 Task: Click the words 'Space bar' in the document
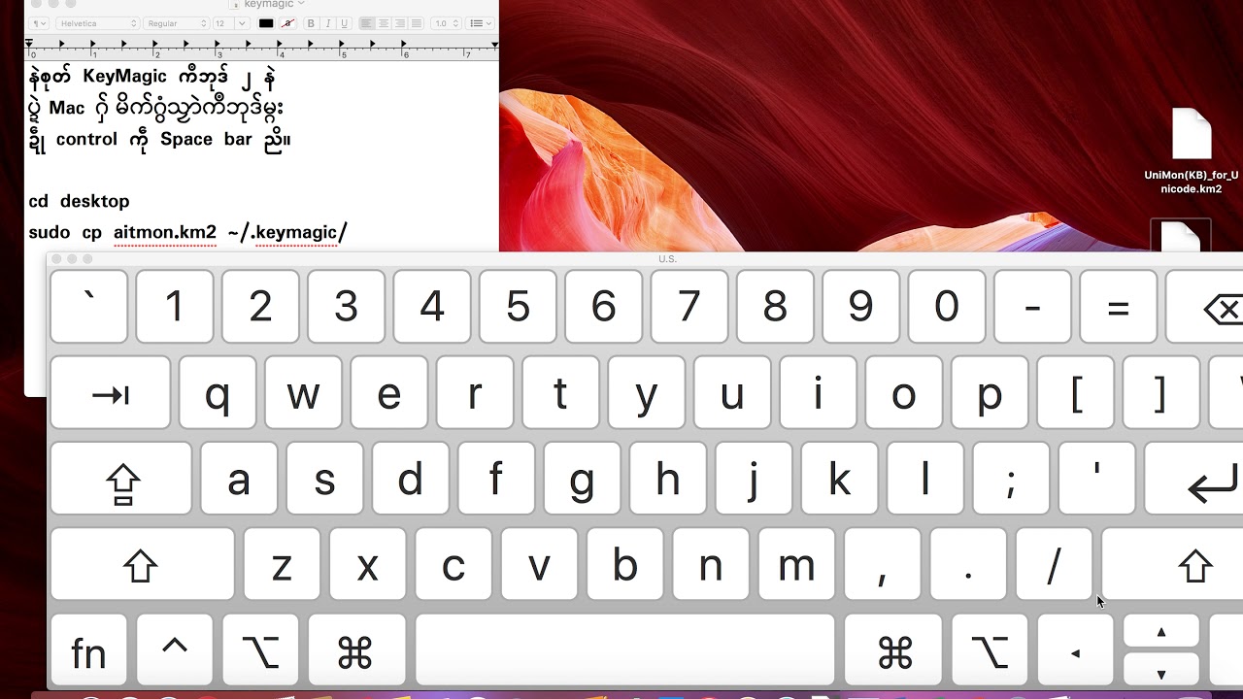pos(206,139)
